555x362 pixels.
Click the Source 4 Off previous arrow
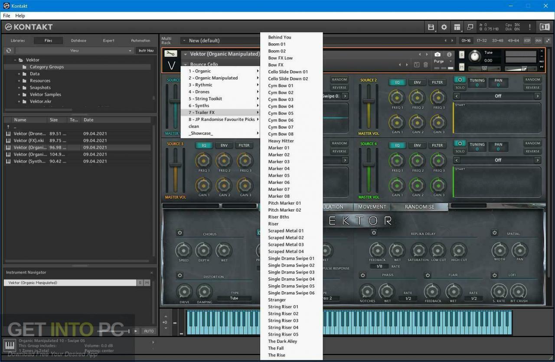click(457, 160)
